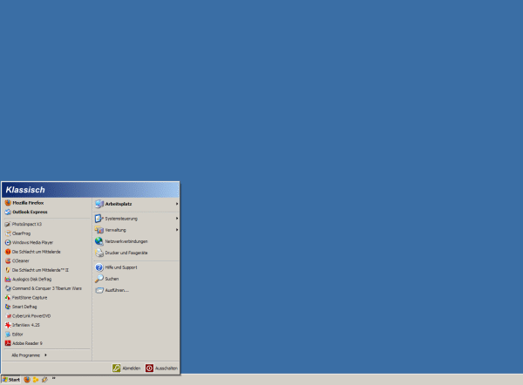This screenshot has height=385, width=523.
Task: Open Adobe Reader 9
Action: (28, 343)
